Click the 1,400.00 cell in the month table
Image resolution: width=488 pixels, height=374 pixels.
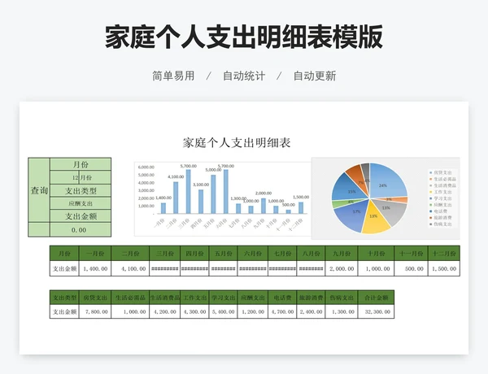[95, 268]
